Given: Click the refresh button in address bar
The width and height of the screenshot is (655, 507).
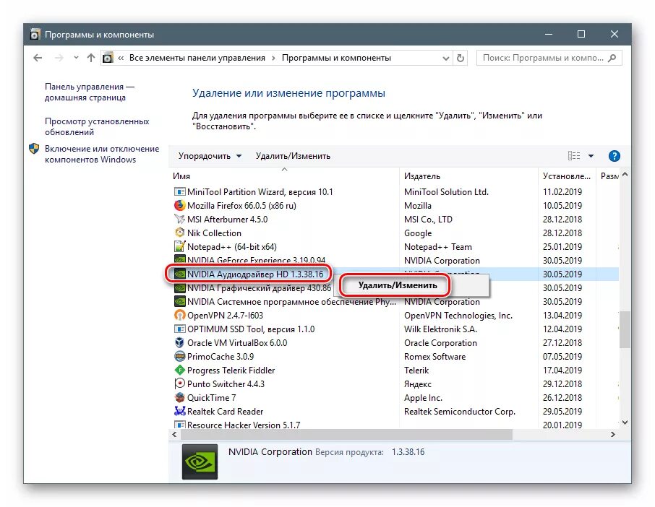Looking at the screenshot, I should click(461, 58).
